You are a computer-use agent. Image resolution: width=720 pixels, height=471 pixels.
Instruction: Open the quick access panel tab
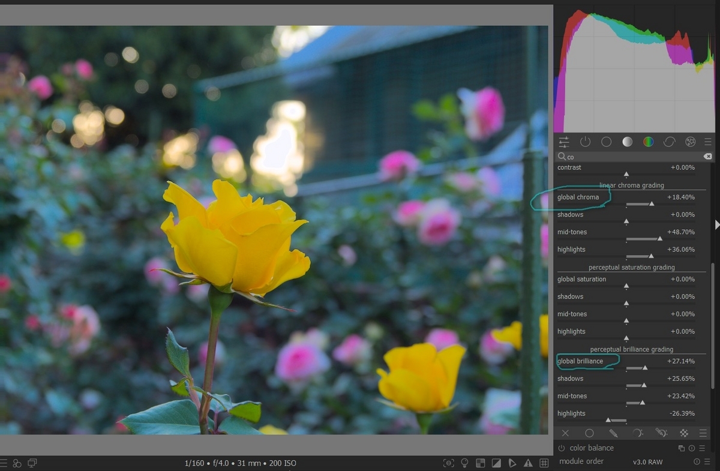tap(564, 142)
